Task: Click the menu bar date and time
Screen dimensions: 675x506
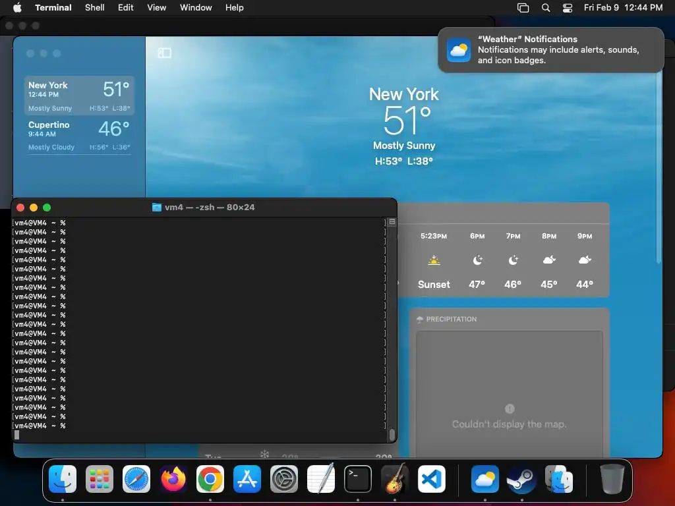Action: [x=623, y=7]
